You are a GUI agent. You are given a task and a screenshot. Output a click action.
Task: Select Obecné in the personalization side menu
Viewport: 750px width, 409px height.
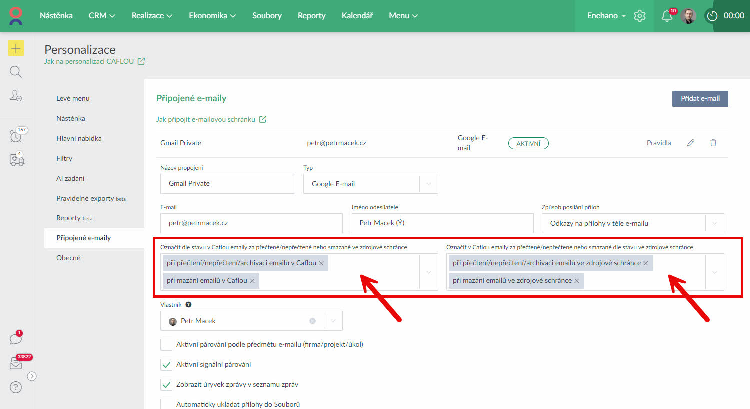[68, 258]
